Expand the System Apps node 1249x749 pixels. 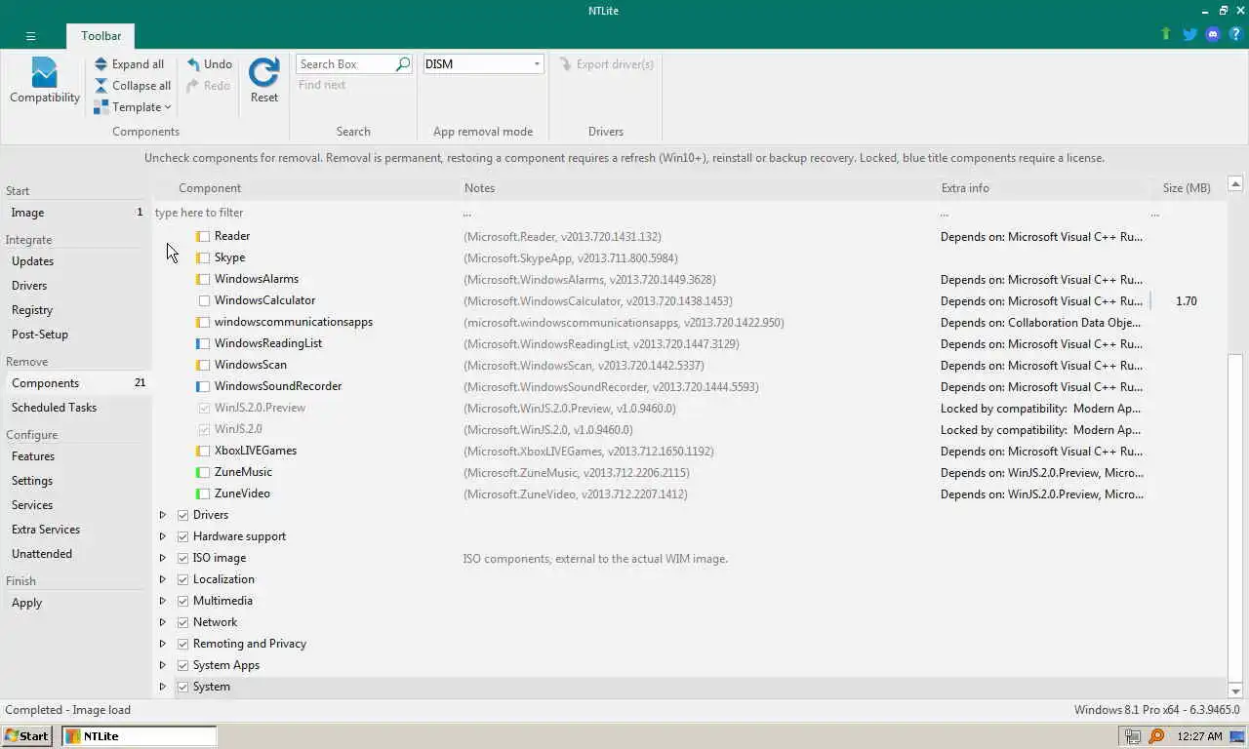[x=163, y=665]
